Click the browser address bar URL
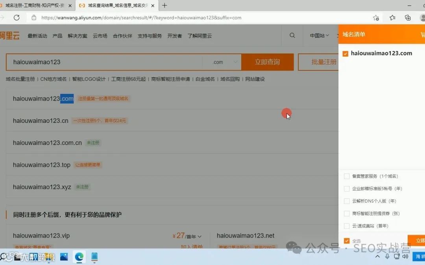This screenshot has height=265, width=425. point(141,18)
